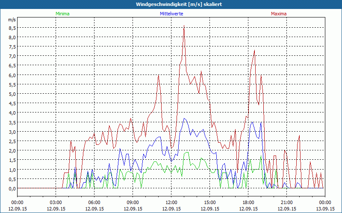This screenshot has height=213, width=342.
Task: Click the m/s unit label on the y-axis
Action: click(12, 20)
